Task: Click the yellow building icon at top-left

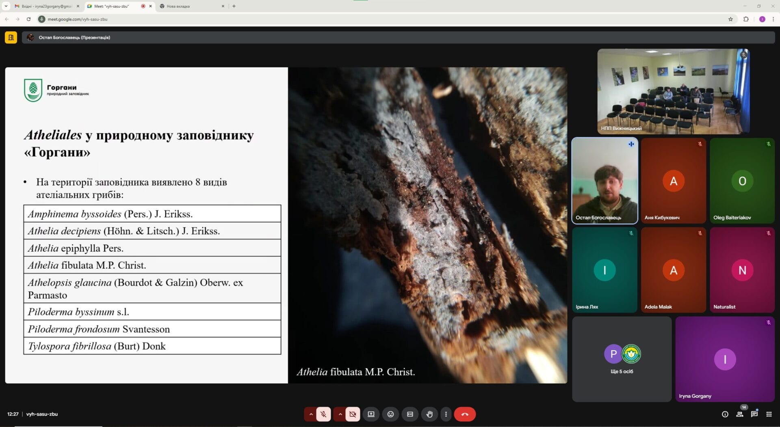Action: [x=11, y=37]
